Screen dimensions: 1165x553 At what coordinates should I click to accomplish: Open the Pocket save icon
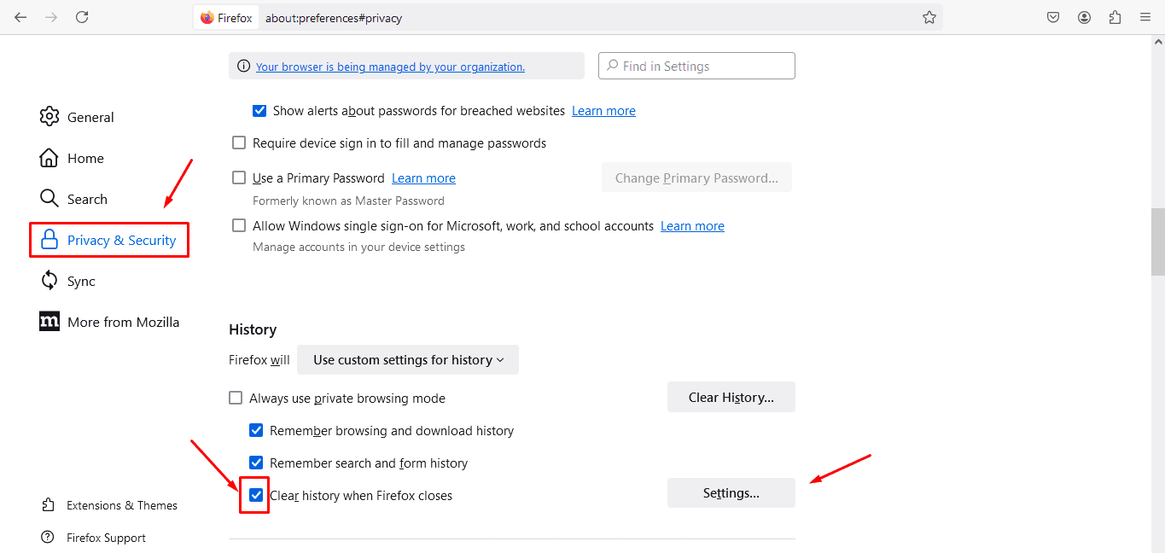(x=1053, y=18)
